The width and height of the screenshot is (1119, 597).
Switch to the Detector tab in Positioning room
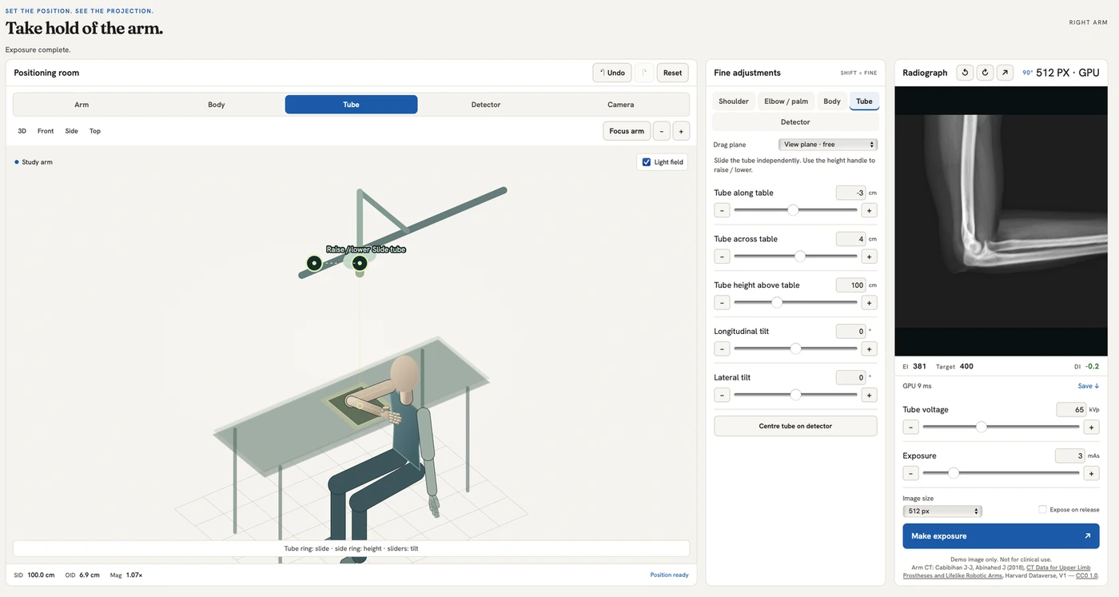[x=486, y=105]
